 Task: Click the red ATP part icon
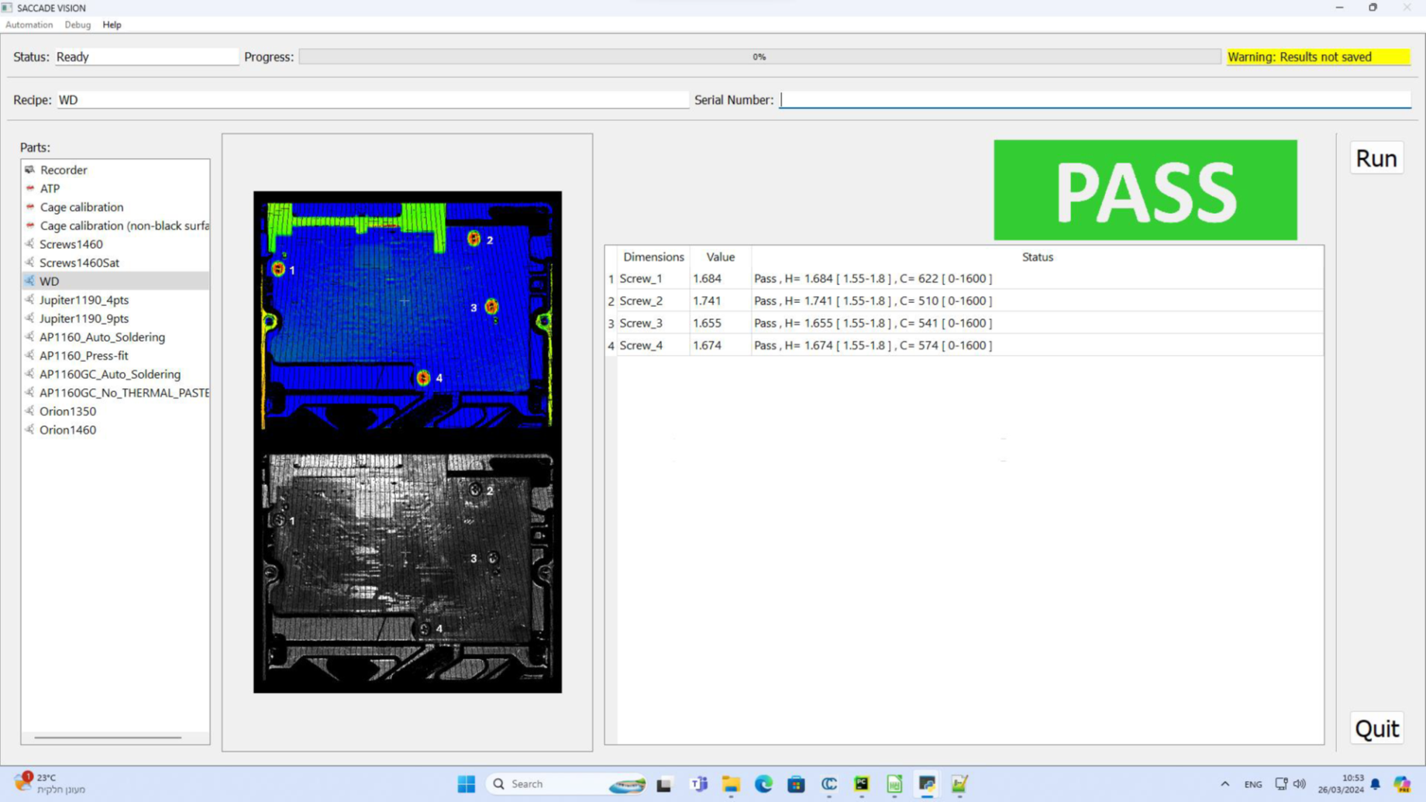(x=29, y=188)
